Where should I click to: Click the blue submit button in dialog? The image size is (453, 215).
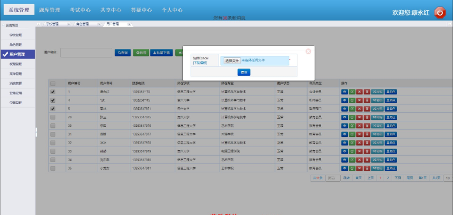click(x=244, y=72)
